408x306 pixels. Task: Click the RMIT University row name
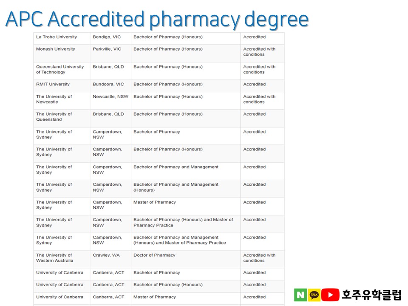tap(53, 85)
